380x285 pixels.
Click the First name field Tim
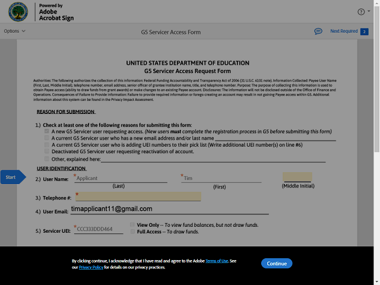point(221,178)
